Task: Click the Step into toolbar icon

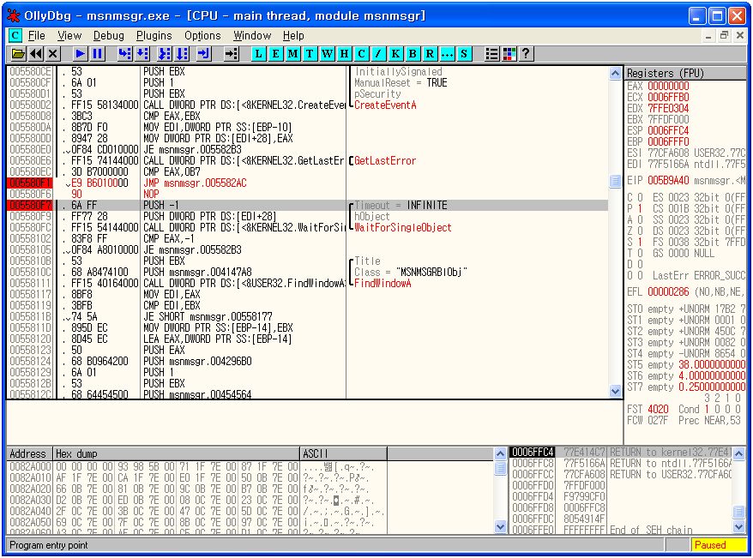Action: (125, 54)
